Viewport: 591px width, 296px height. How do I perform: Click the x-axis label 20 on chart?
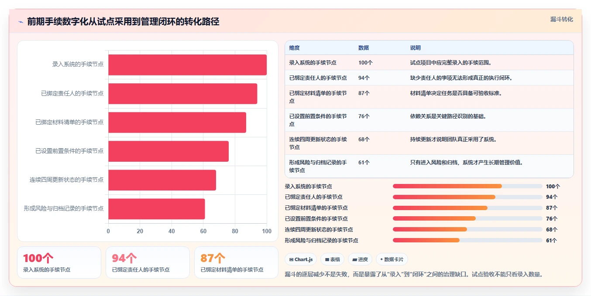click(140, 231)
